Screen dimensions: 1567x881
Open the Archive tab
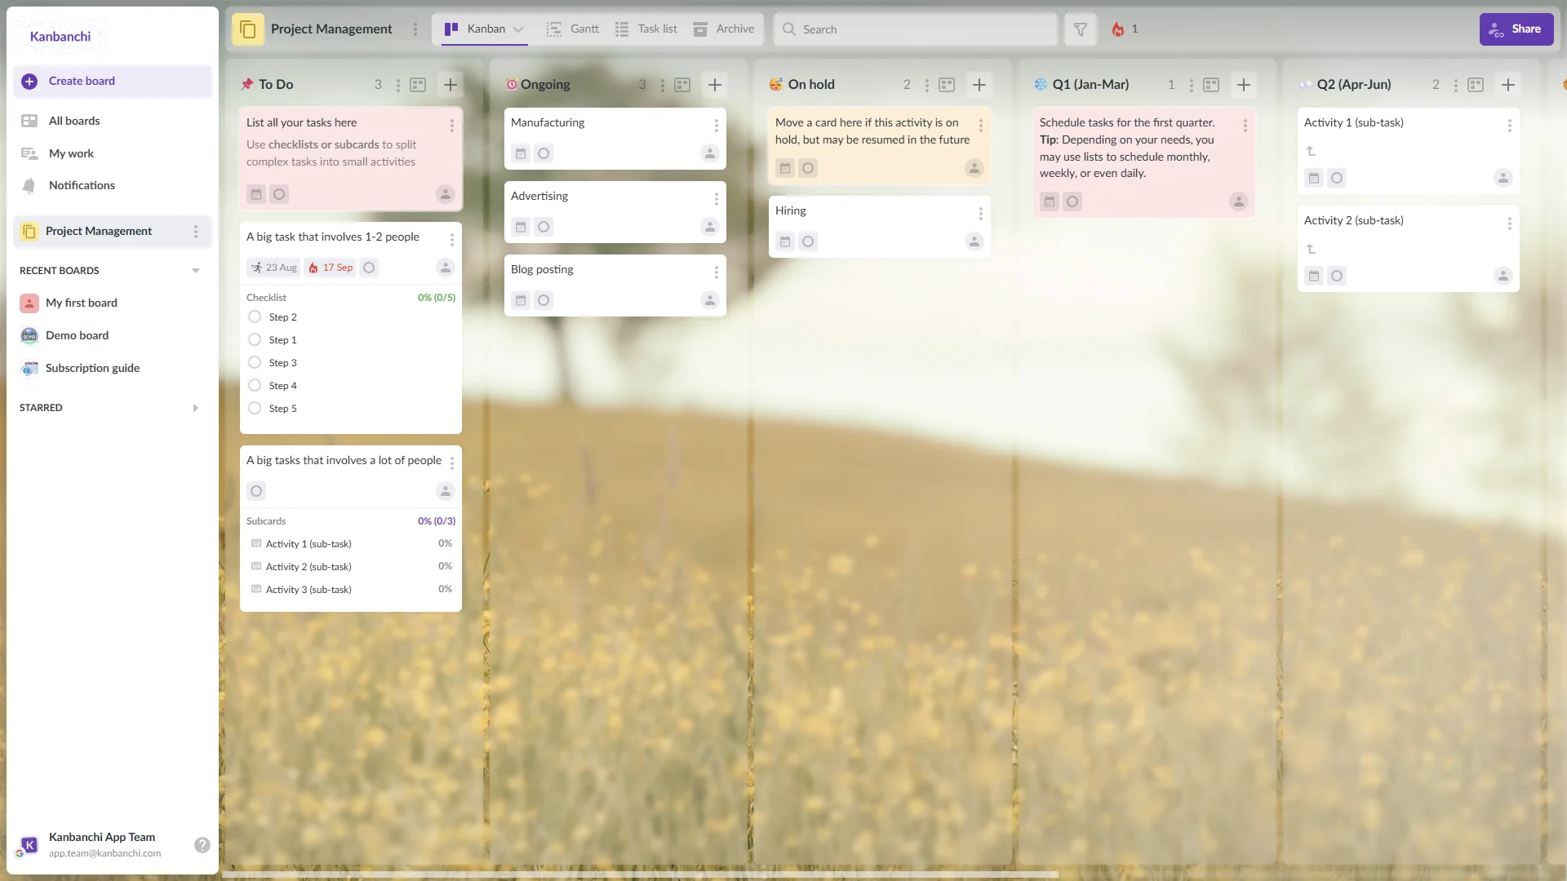point(724,29)
